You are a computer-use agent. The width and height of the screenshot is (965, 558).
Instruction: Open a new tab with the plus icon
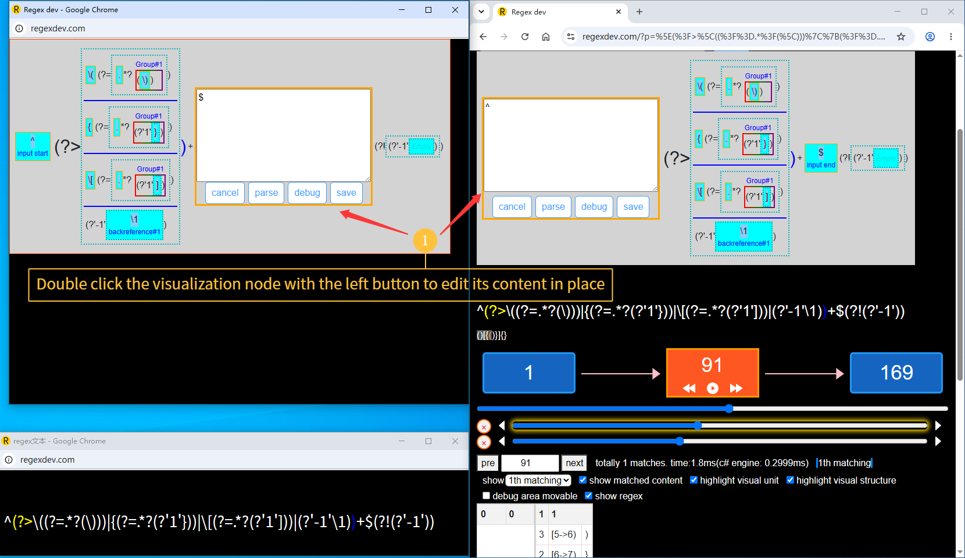point(639,12)
